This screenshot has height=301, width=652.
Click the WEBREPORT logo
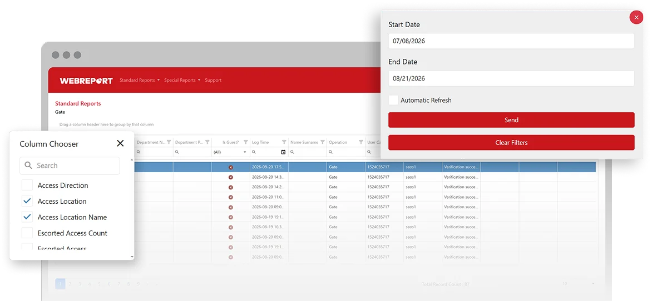click(86, 81)
